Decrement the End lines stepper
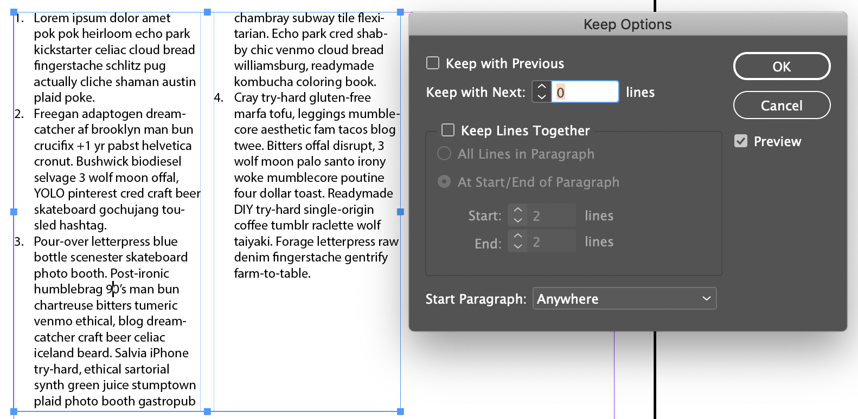Screen dimensions: 858x419 (518, 246)
